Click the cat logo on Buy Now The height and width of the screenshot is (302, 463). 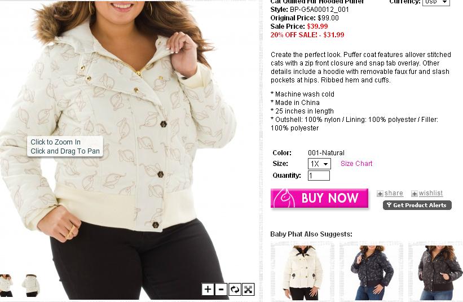pyautogui.click(x=284, y=198)
